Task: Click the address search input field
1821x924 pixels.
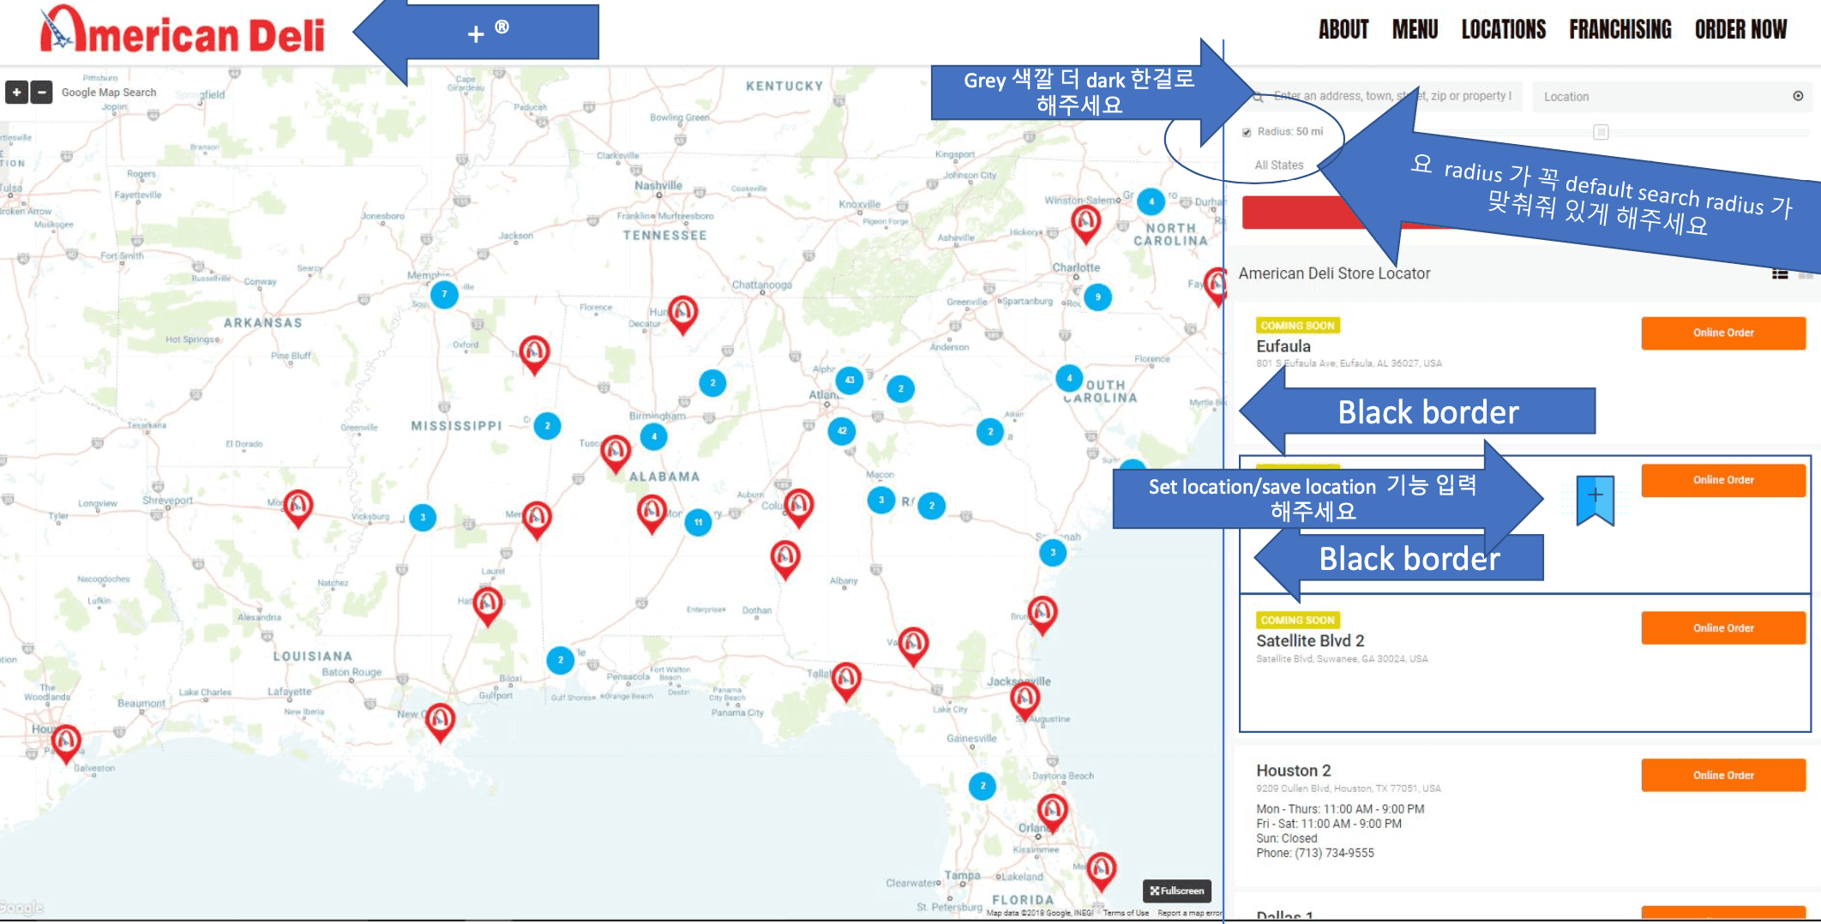Action: (1384, 96)
